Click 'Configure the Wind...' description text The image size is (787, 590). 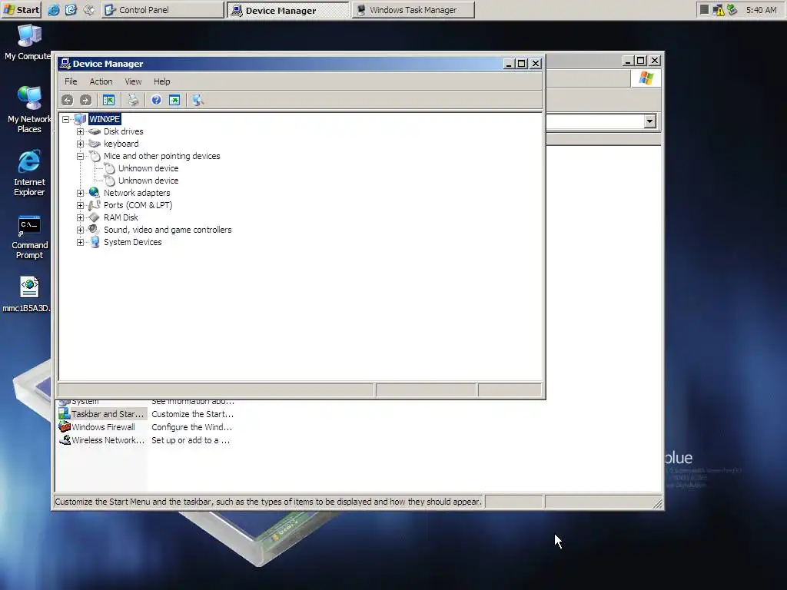coord(191,427)
